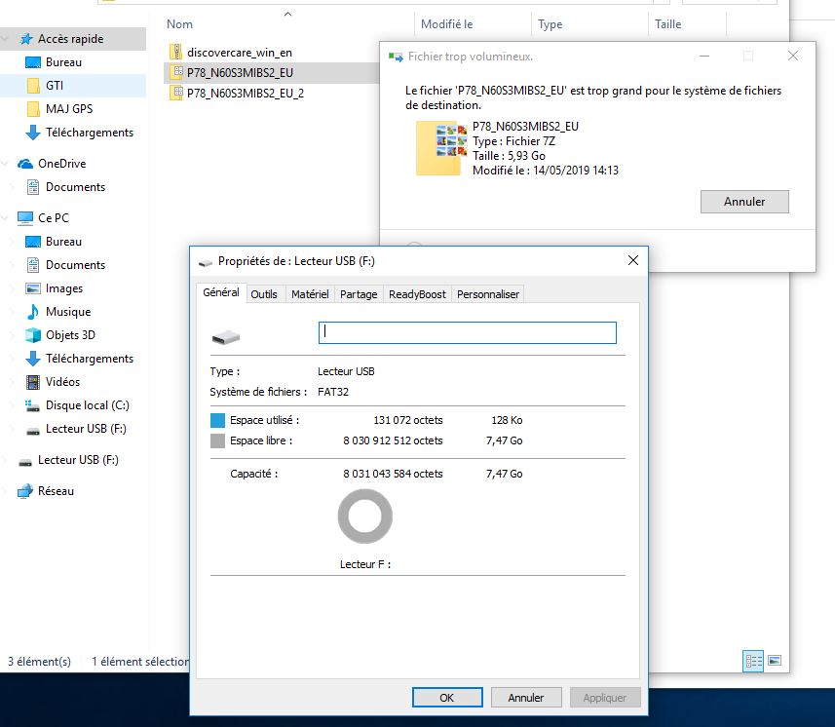835x727 pixels.
Task: Select the P78_N60S3MIBS2_EU archive icon in file list
Action: [176, 72]
